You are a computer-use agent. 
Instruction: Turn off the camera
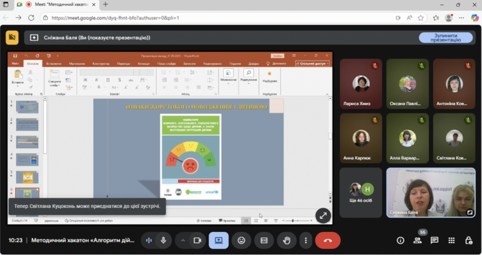click(197, 240)
